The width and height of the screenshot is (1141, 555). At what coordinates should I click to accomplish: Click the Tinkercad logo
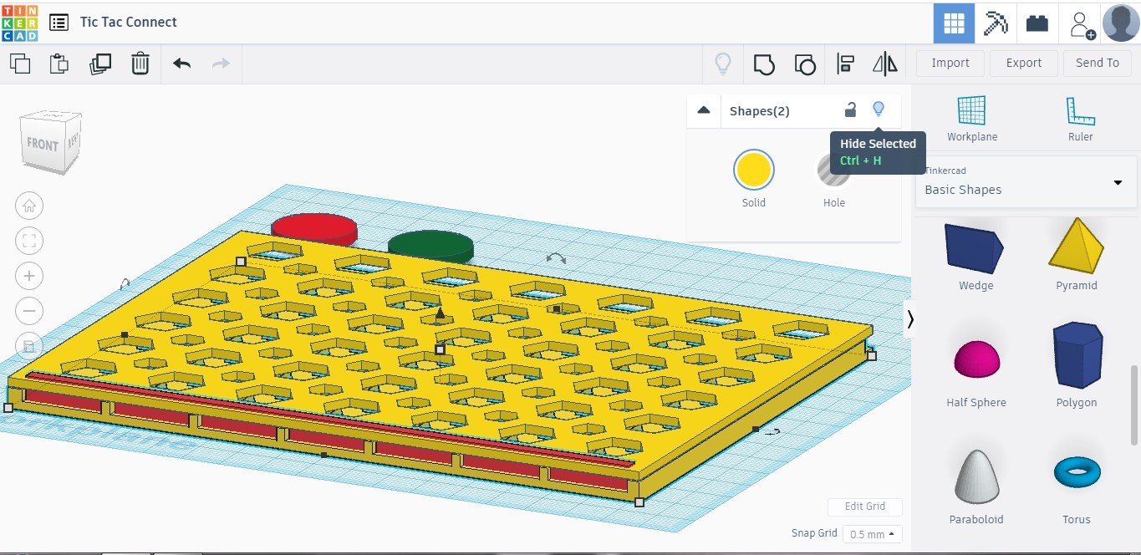tap(19, 23)
